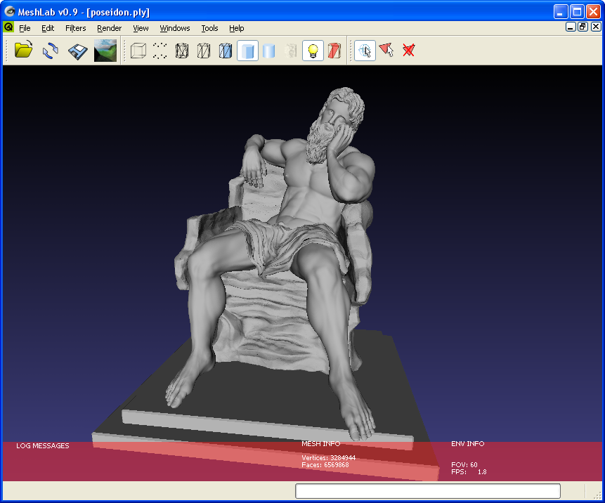Select the Hidden Lines render mode

coord(204,51)
